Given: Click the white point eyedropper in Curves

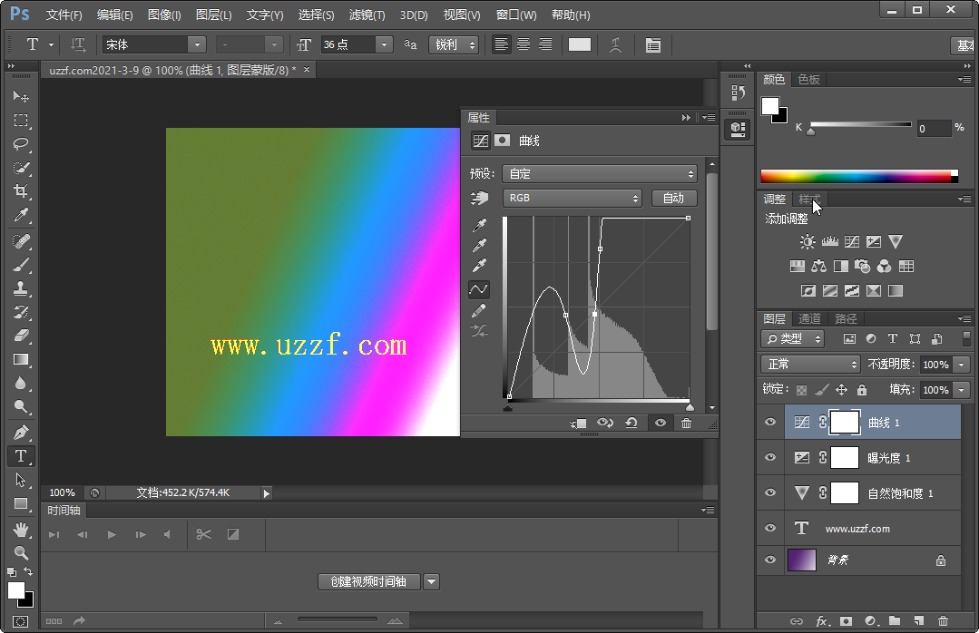Looking at the screenshot, I should (x=479, y=266).
